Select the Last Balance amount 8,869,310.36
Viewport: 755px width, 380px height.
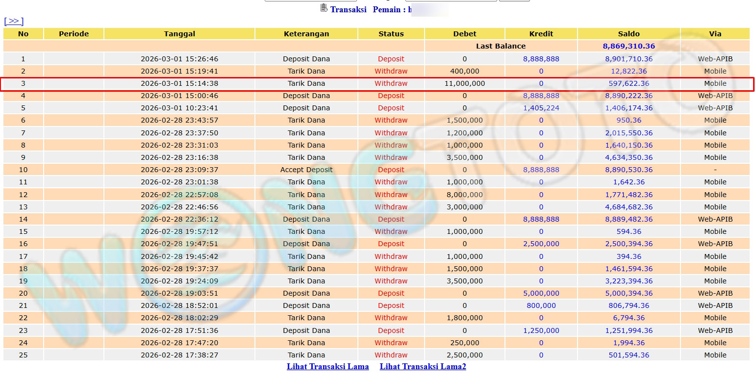click(x=629, y=46)
